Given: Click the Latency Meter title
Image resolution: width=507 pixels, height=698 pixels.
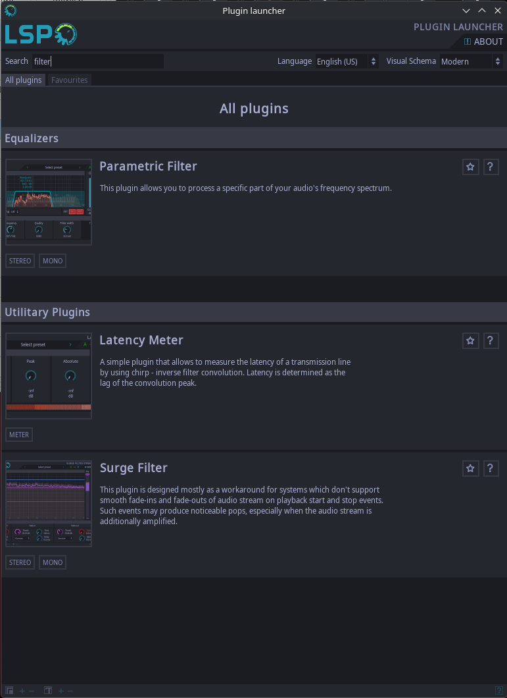Looking at the screenshot, I should tap(141, 340).
